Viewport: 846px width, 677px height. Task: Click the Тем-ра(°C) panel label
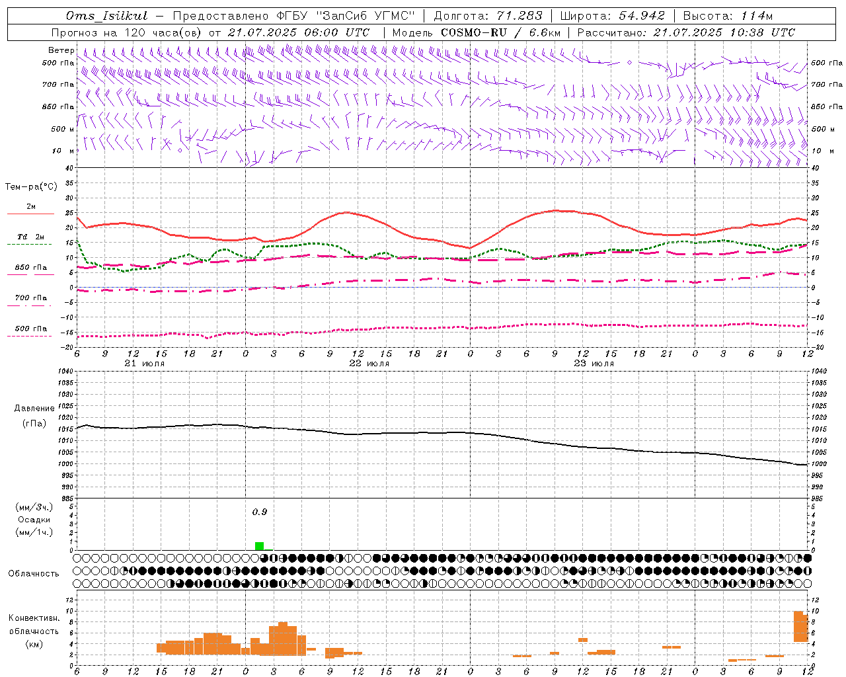coord(31,187)
